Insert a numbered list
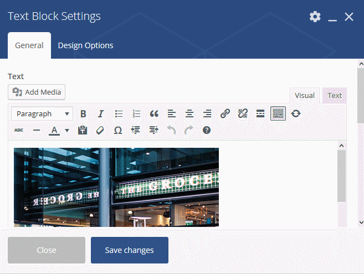364x274 pixels. 136,113
